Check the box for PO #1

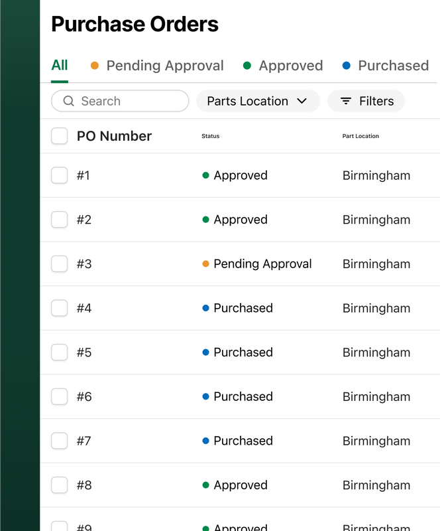point(59,175)
